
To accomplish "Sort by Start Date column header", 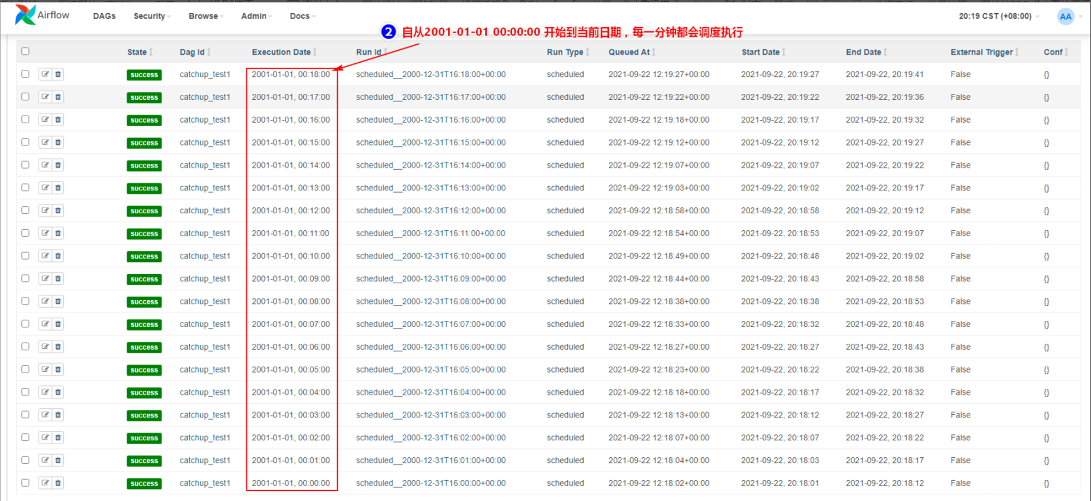I will (x=763, y=52).
